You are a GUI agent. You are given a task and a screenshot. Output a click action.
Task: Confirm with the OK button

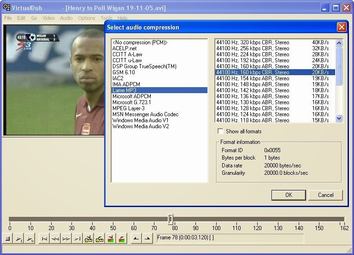[289, 195]
